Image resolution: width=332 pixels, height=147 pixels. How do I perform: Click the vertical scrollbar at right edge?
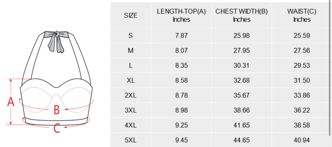(330, 68)
